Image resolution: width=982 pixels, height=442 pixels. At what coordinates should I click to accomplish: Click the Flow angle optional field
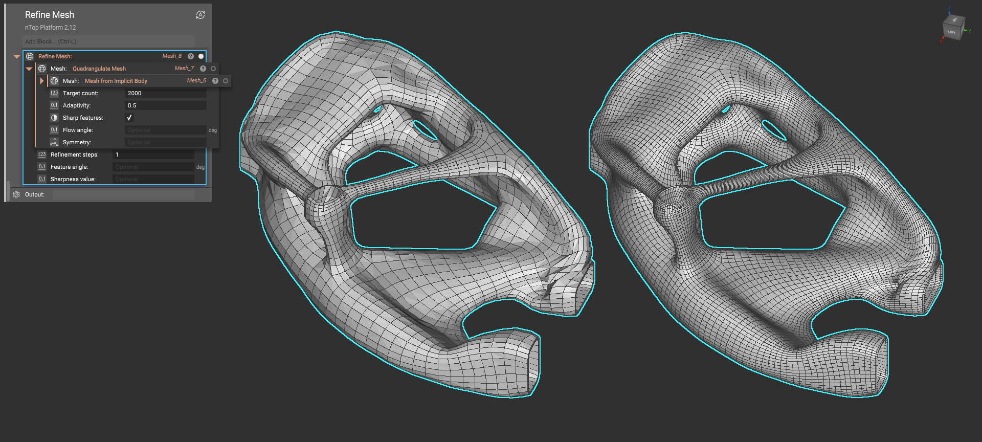pos(166,130)
